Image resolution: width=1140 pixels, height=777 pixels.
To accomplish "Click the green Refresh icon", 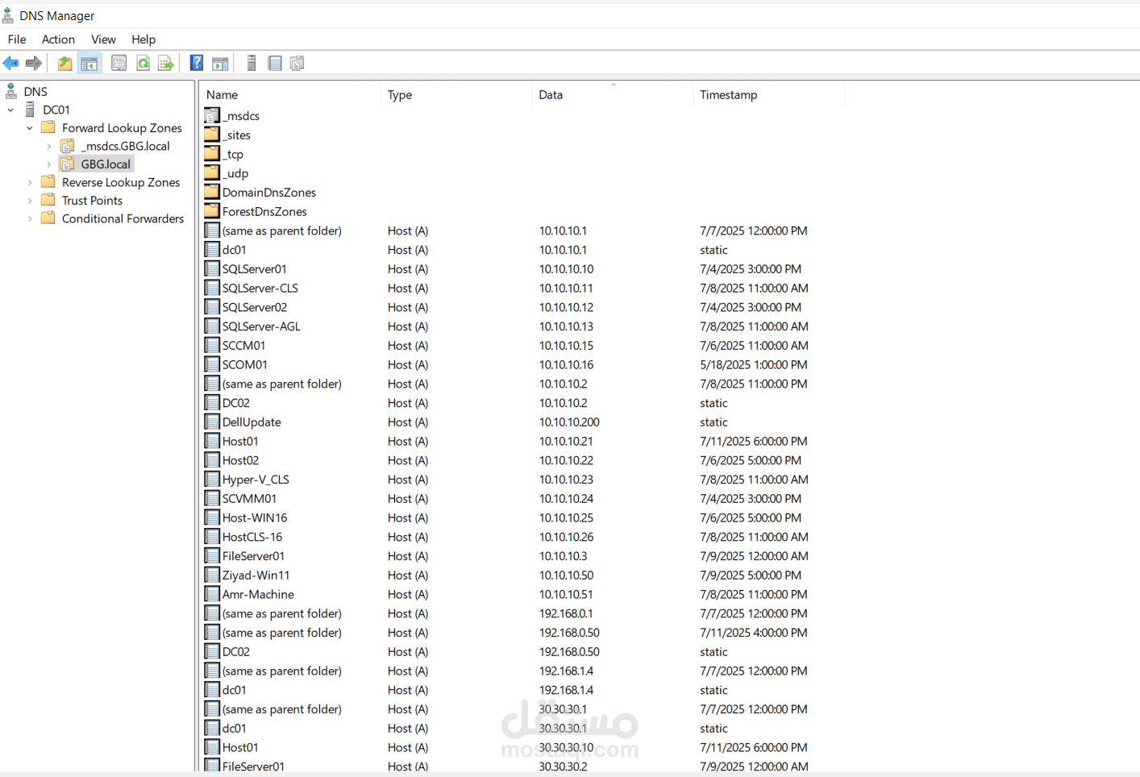I will coord(143,63).
